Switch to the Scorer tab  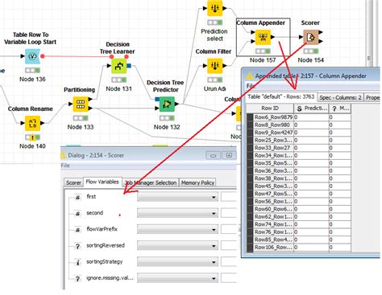pyautogui.click(x=73, y=182)
